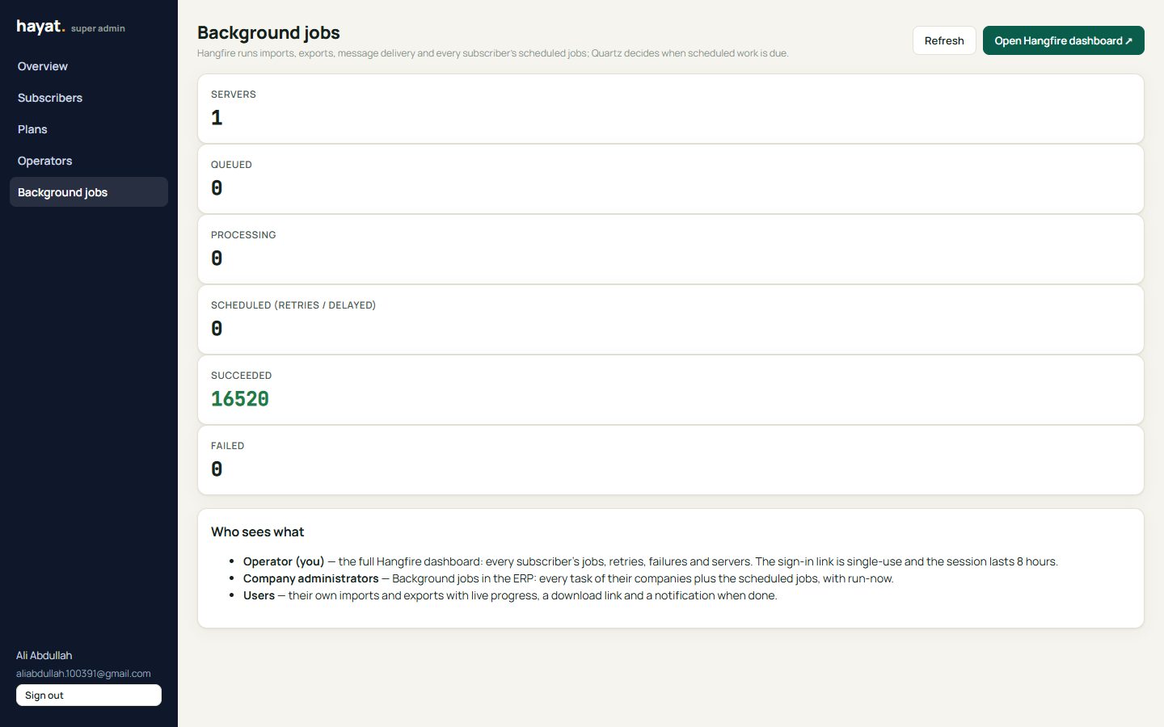Sign out of the admin account
Image resolution: width=1164 pixels, height=727 pixels.
[x=89, y=695]
